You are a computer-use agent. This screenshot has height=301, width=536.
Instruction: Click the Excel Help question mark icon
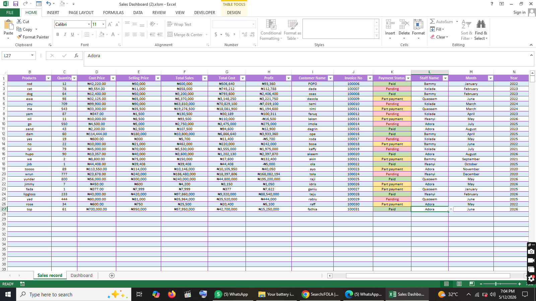tap(492, 4)
